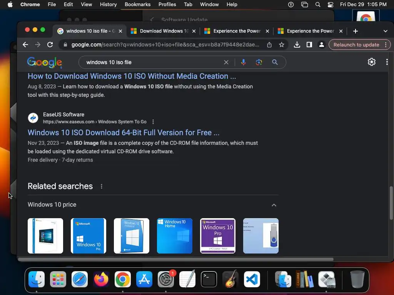The image size is (394, 295).
Task: Click the horizontal page scrollbar
Action: pyautogui.click(x=176, y=259)
